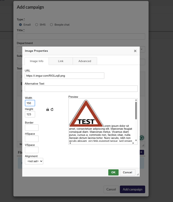Screen dimensions: 173x202
Task: Click the Alternative Text field
Action: point(81,89)
